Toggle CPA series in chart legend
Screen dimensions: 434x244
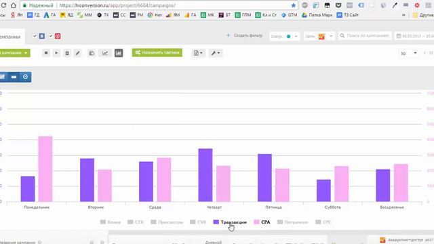262,222
